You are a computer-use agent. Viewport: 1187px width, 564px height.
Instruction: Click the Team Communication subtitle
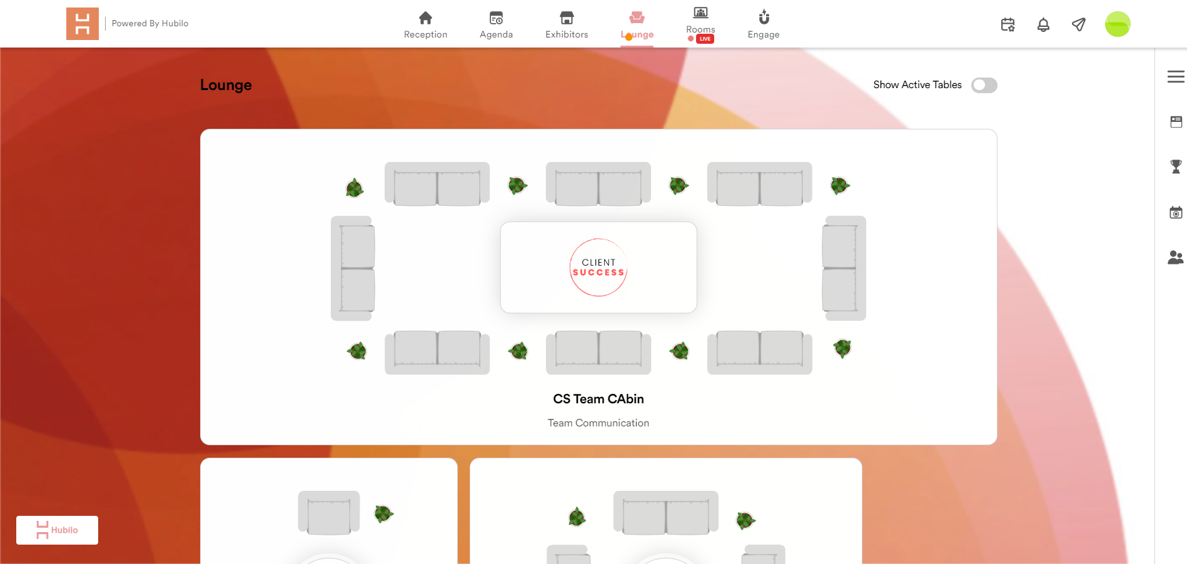(x=599, y=423)
